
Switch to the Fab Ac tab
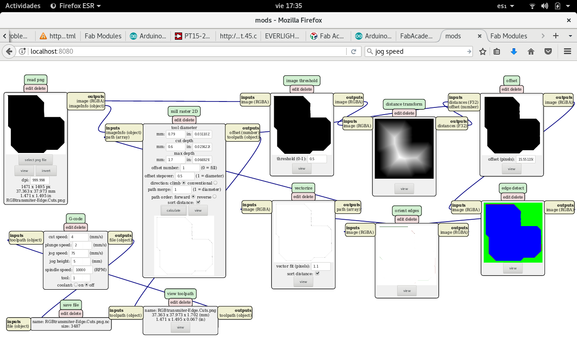[x=327, y=36]
